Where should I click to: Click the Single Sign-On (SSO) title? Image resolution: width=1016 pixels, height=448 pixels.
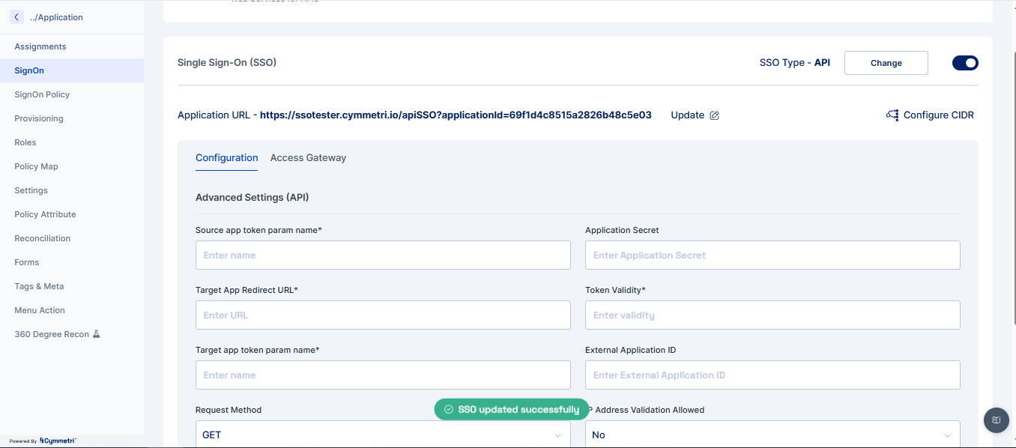click(x=227, y=63)
